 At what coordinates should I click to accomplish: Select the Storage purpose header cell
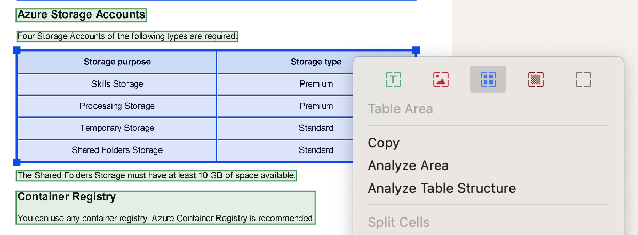117,62
